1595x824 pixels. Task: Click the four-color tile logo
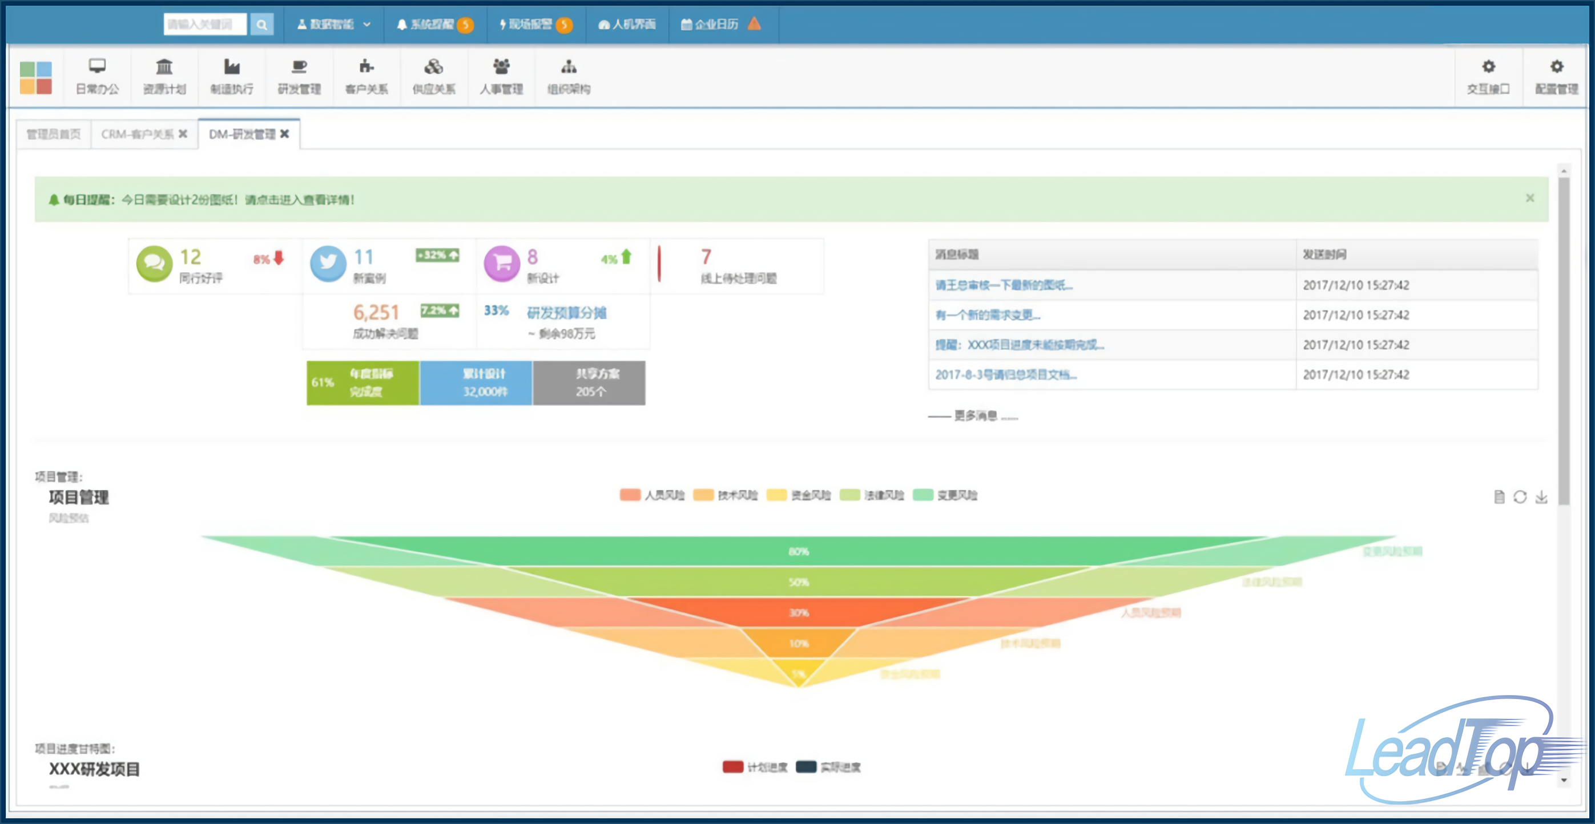click(36, 78)
